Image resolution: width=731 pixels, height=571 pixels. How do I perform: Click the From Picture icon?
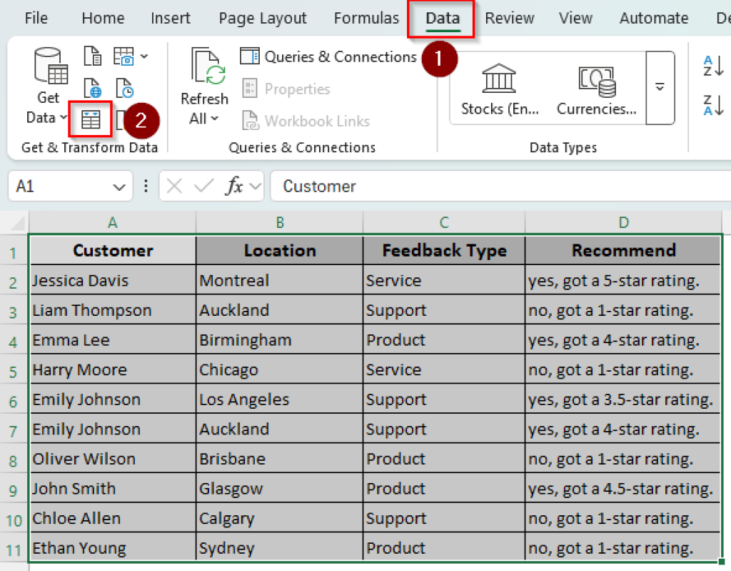click(x=123, y=56)
